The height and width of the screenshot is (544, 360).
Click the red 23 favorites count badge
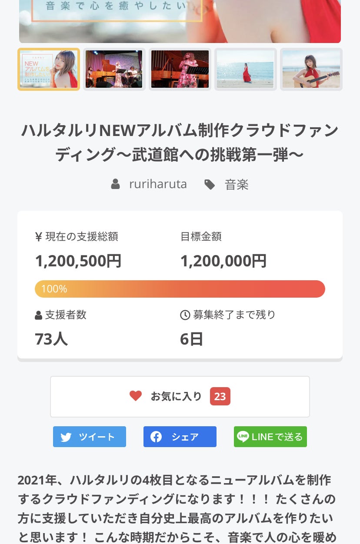[220, 396]
